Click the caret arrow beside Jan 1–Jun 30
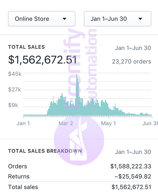 [x=140, y=19]
